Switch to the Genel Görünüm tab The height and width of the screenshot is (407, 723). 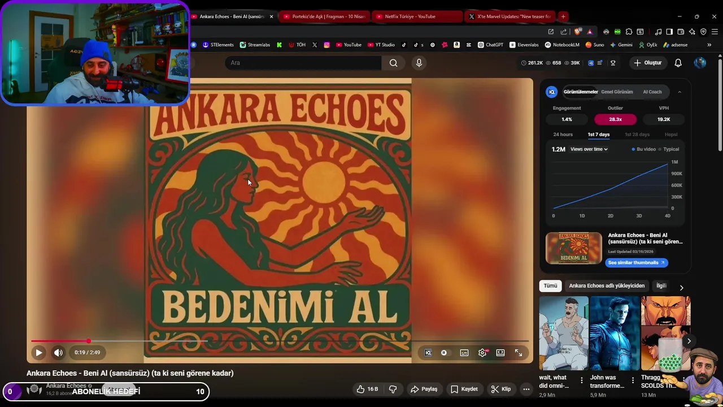[x=617, y=92]
